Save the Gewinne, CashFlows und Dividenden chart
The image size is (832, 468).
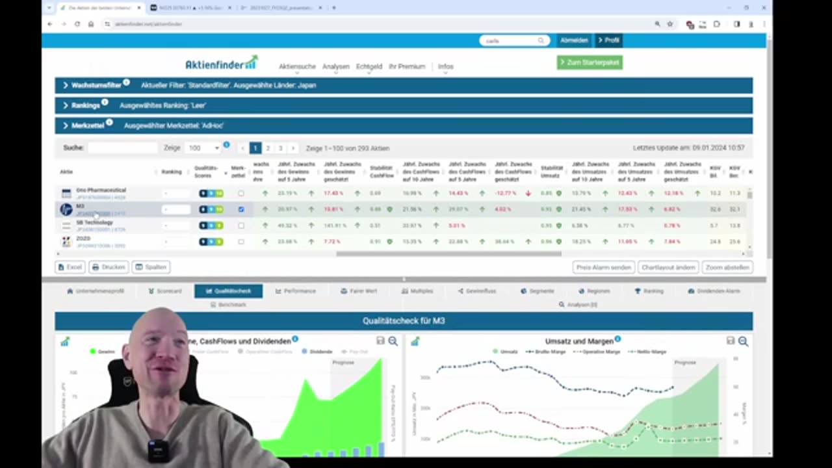pos(381,341)
